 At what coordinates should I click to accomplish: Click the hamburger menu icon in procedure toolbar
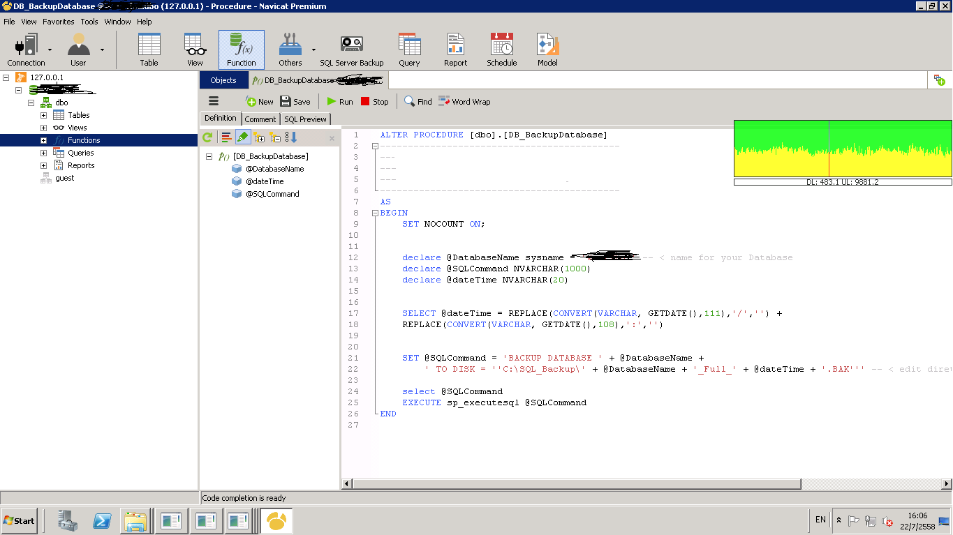point(214,101)
